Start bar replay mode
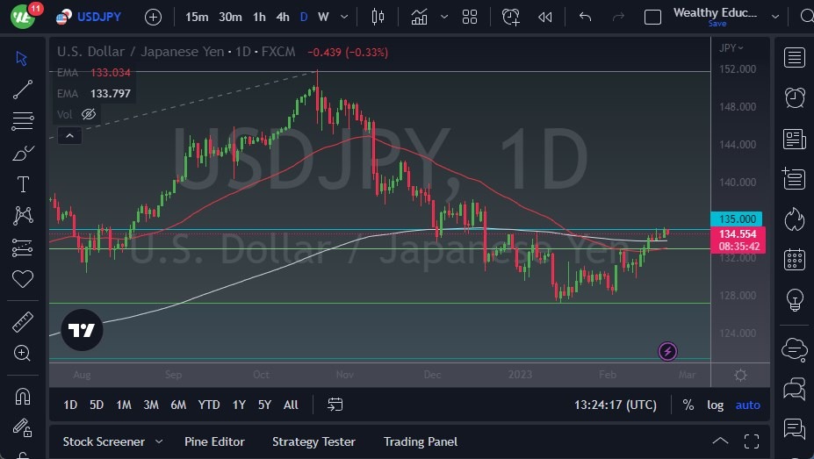814x459 pixels. pyautogui.click(x=545, y=18)
